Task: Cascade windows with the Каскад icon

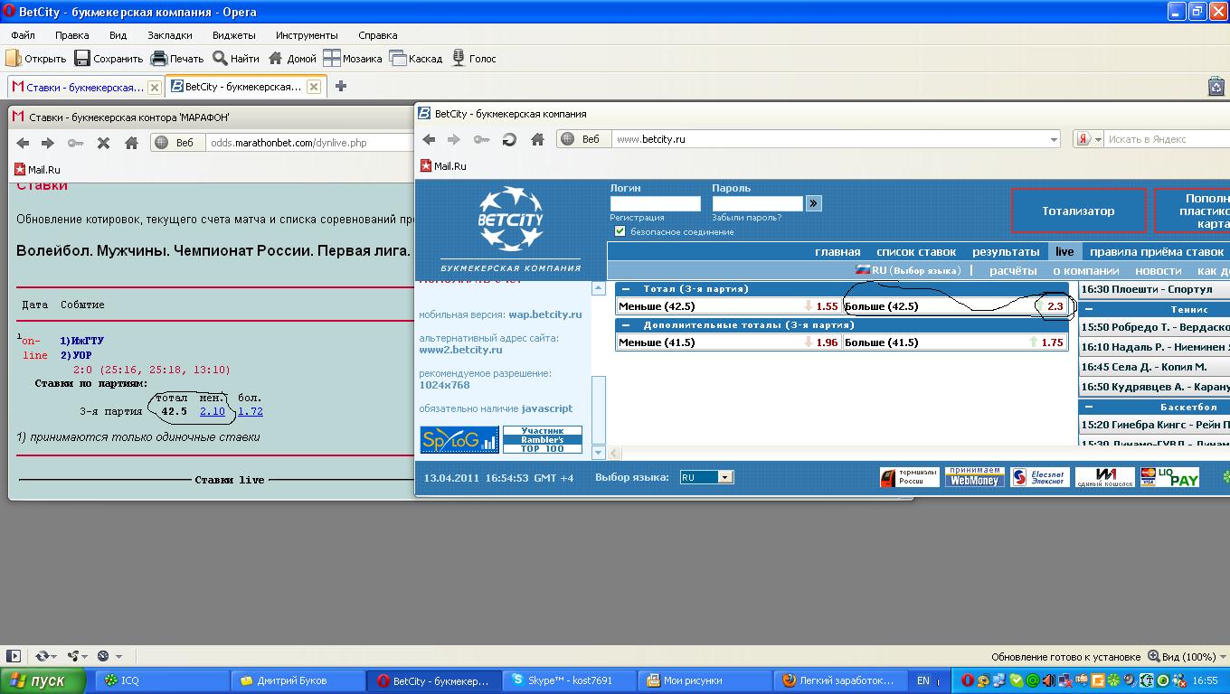Action: coord(398,59)
